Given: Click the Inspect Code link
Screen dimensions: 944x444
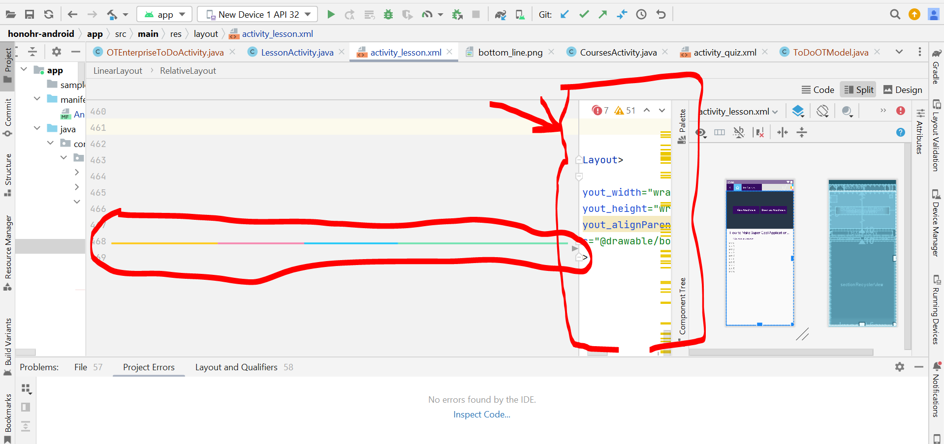Looking at the screenshot, I should point(481,414).
